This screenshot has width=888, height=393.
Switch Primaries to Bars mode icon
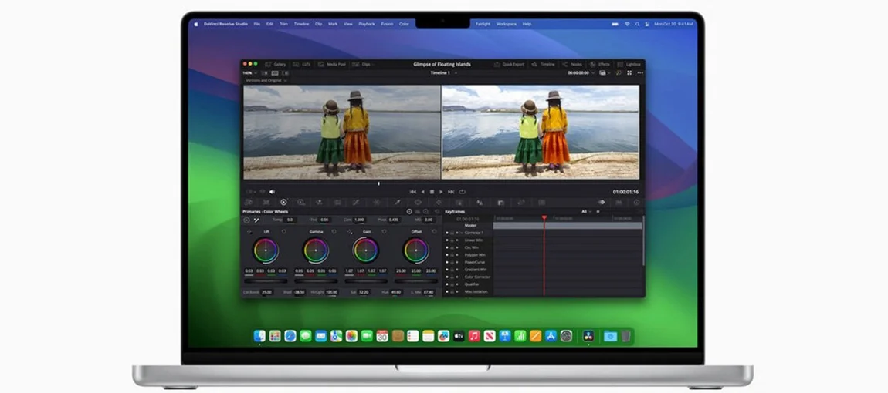[418, 211]
